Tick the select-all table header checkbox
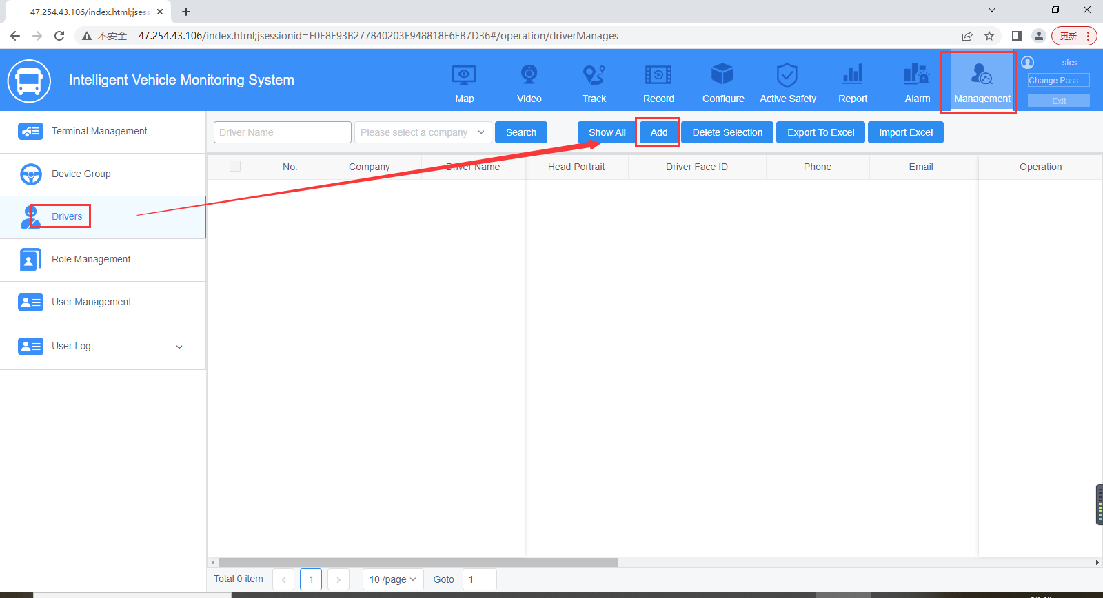Screen dimensions: 1103x598 tap(235, 166)
